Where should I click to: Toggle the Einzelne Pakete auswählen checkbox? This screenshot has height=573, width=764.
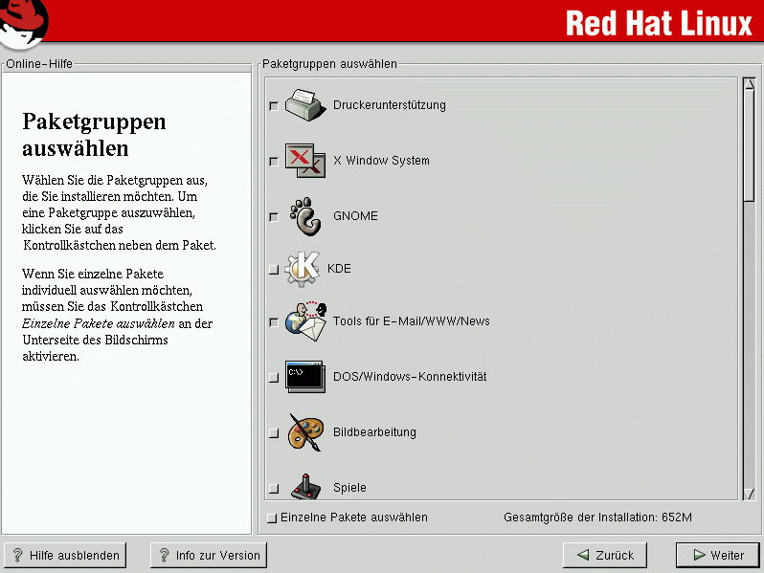272,518
